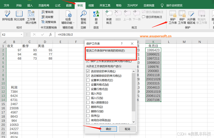Screen dimensions: 214x138
Task: Convert text with 简转繁
Action: pyautogui.click(x=47, y=17)
